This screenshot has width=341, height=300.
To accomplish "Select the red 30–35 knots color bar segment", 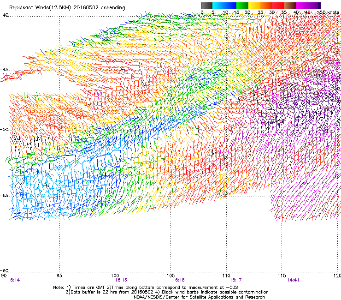I will pyautogui.click(x=278, y=6).
